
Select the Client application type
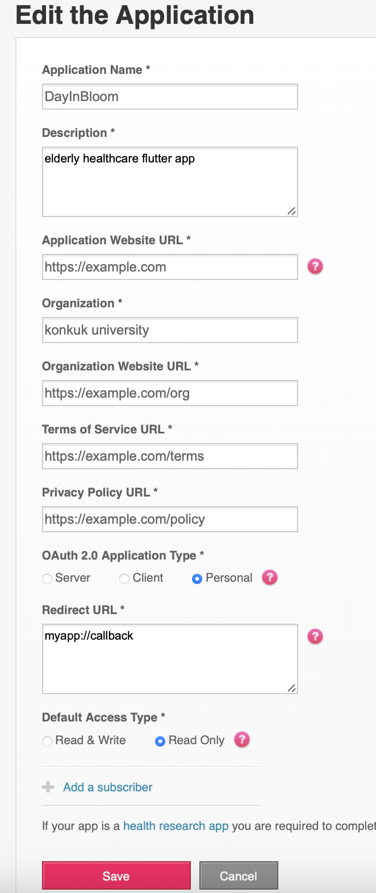pos(124,579)
